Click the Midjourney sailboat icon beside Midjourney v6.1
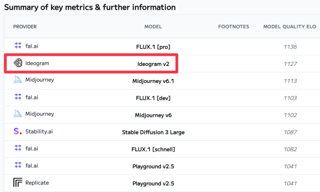 (x=17, y=80)
